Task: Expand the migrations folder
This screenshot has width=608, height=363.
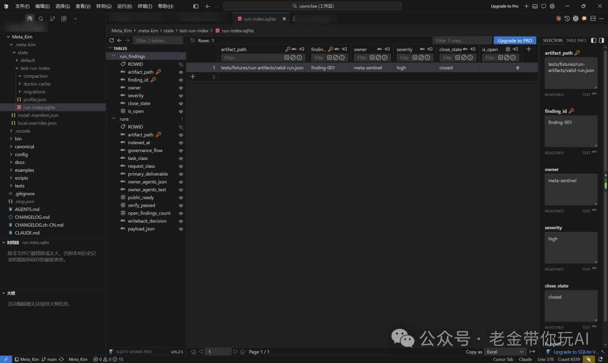Action: click(x=20, y=92)
